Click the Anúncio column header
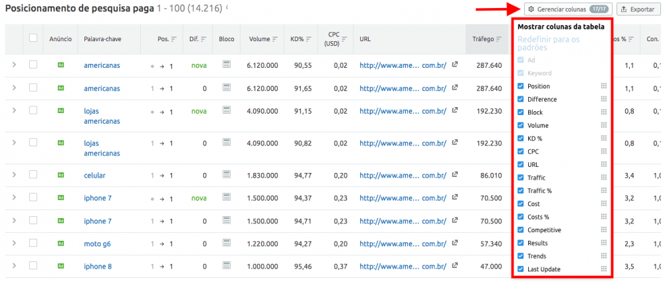 pyautogui.click(x=60, y=39)
